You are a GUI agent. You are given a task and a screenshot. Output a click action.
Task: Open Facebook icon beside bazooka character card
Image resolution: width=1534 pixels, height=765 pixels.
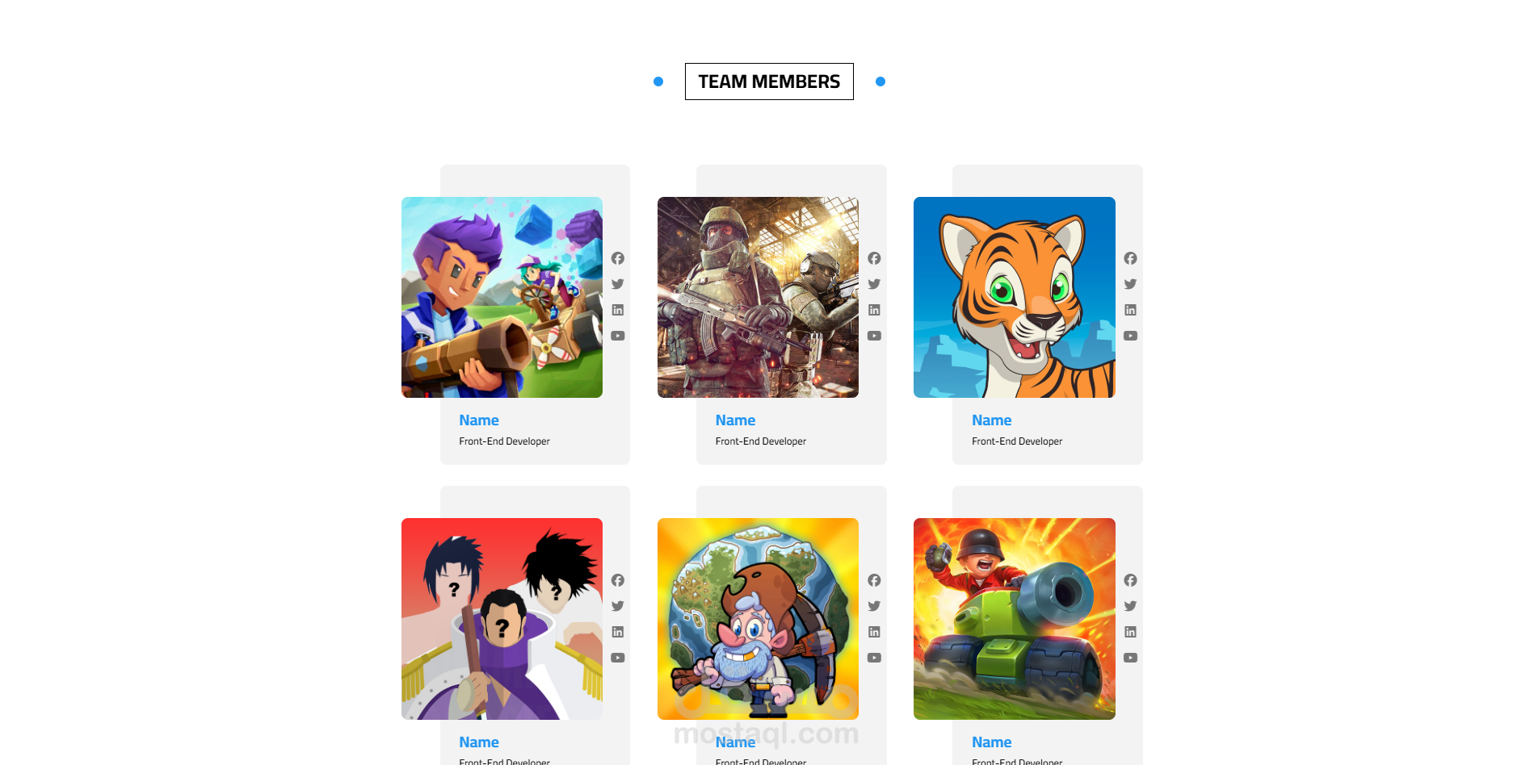pyautogui.click(x=618, y=258)
